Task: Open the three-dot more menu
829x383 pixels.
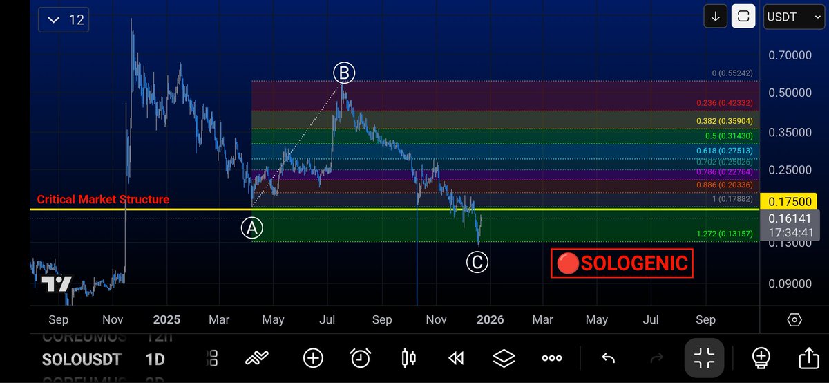Action: [x=552, y=357]
